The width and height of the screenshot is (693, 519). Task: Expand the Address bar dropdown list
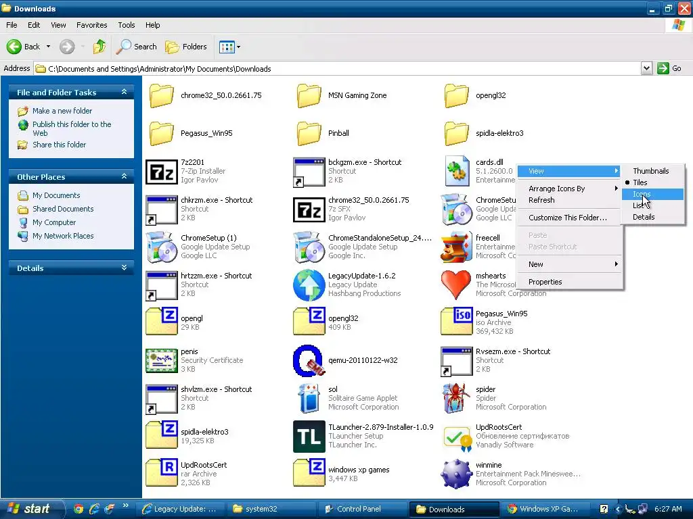point(646,68)
